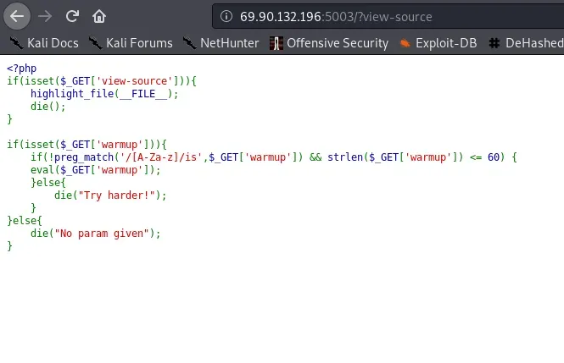Click the forward navigation arrow

46,15
